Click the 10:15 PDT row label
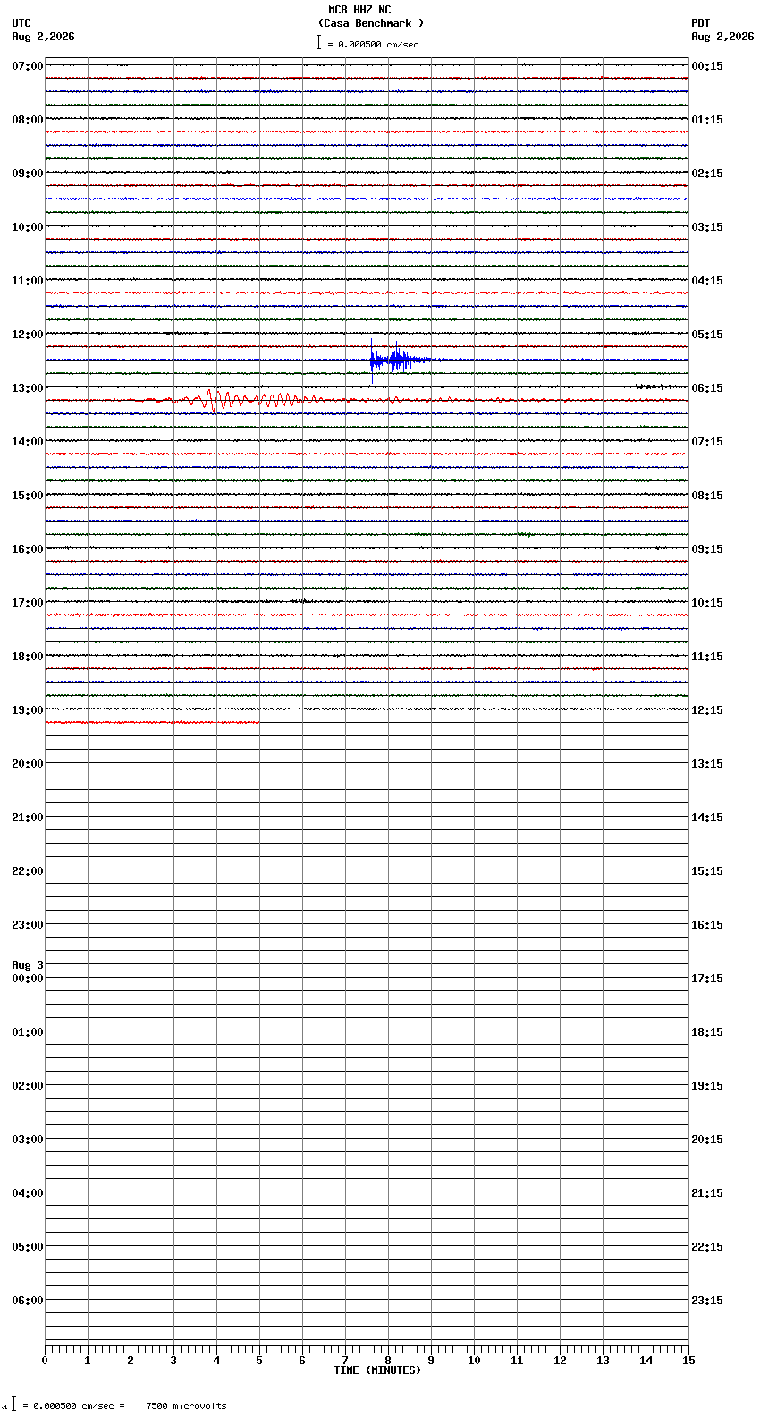This screenshot has width=760, height=1417. coord(707,603)
